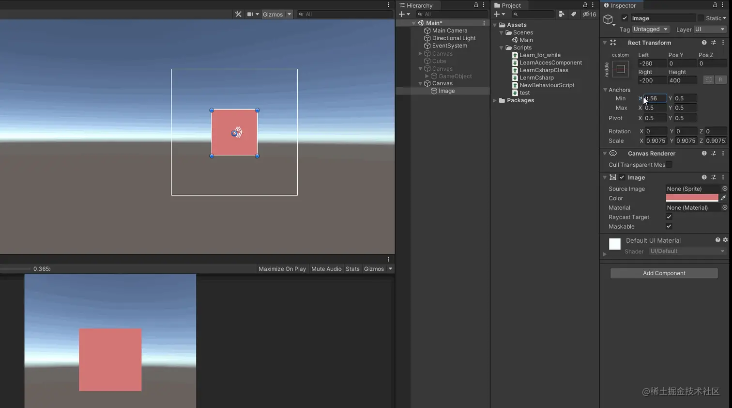Open the Project create plus menu
Screen dimensions: 732x408
[499, 14]
